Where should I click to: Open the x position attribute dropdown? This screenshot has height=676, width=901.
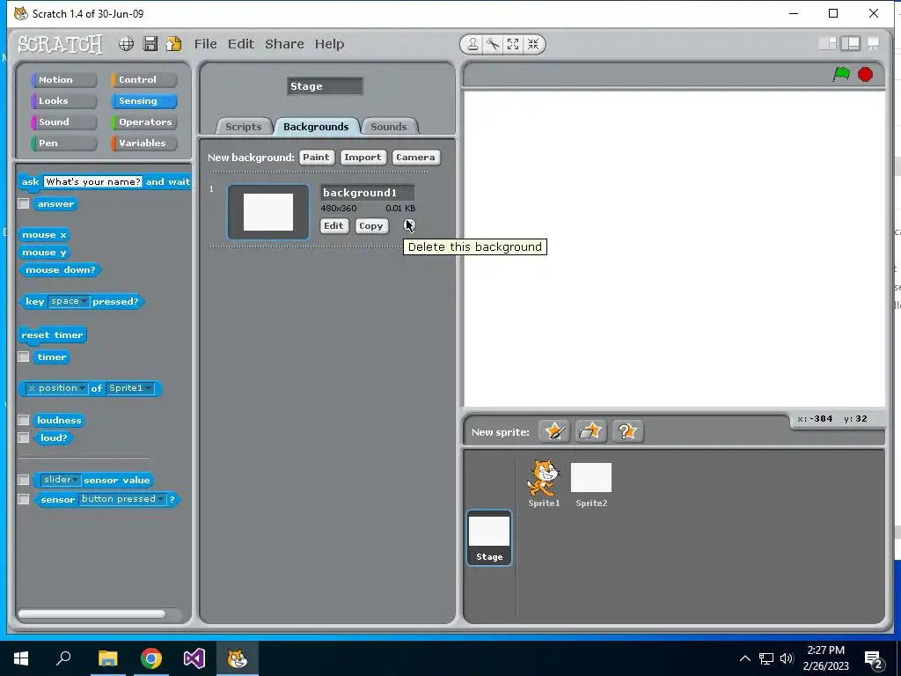[56, 388]
